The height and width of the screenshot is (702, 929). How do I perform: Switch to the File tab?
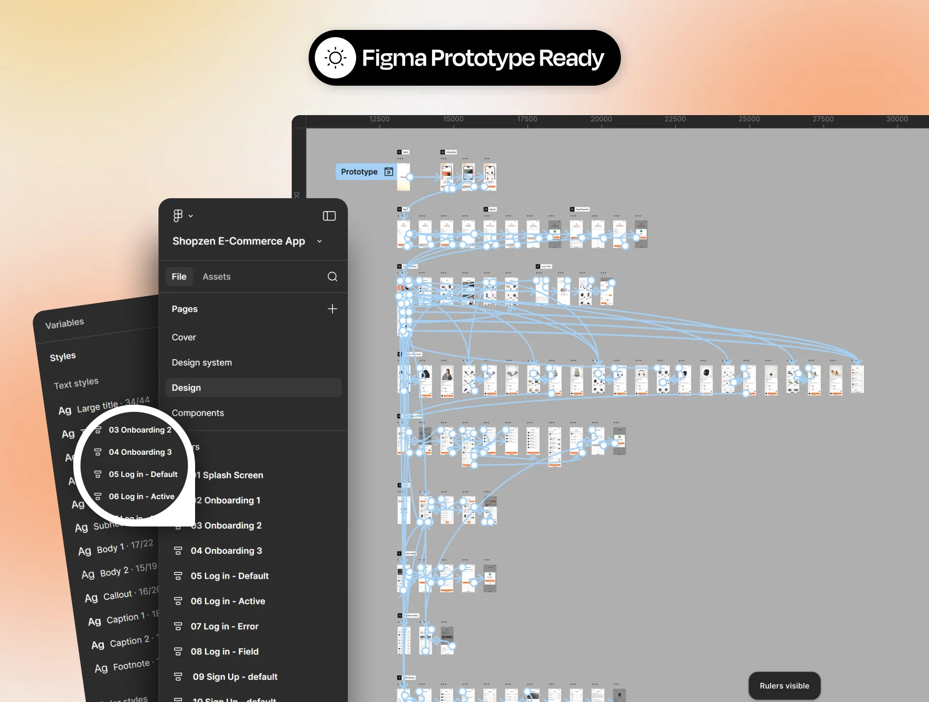coord(179,277)
